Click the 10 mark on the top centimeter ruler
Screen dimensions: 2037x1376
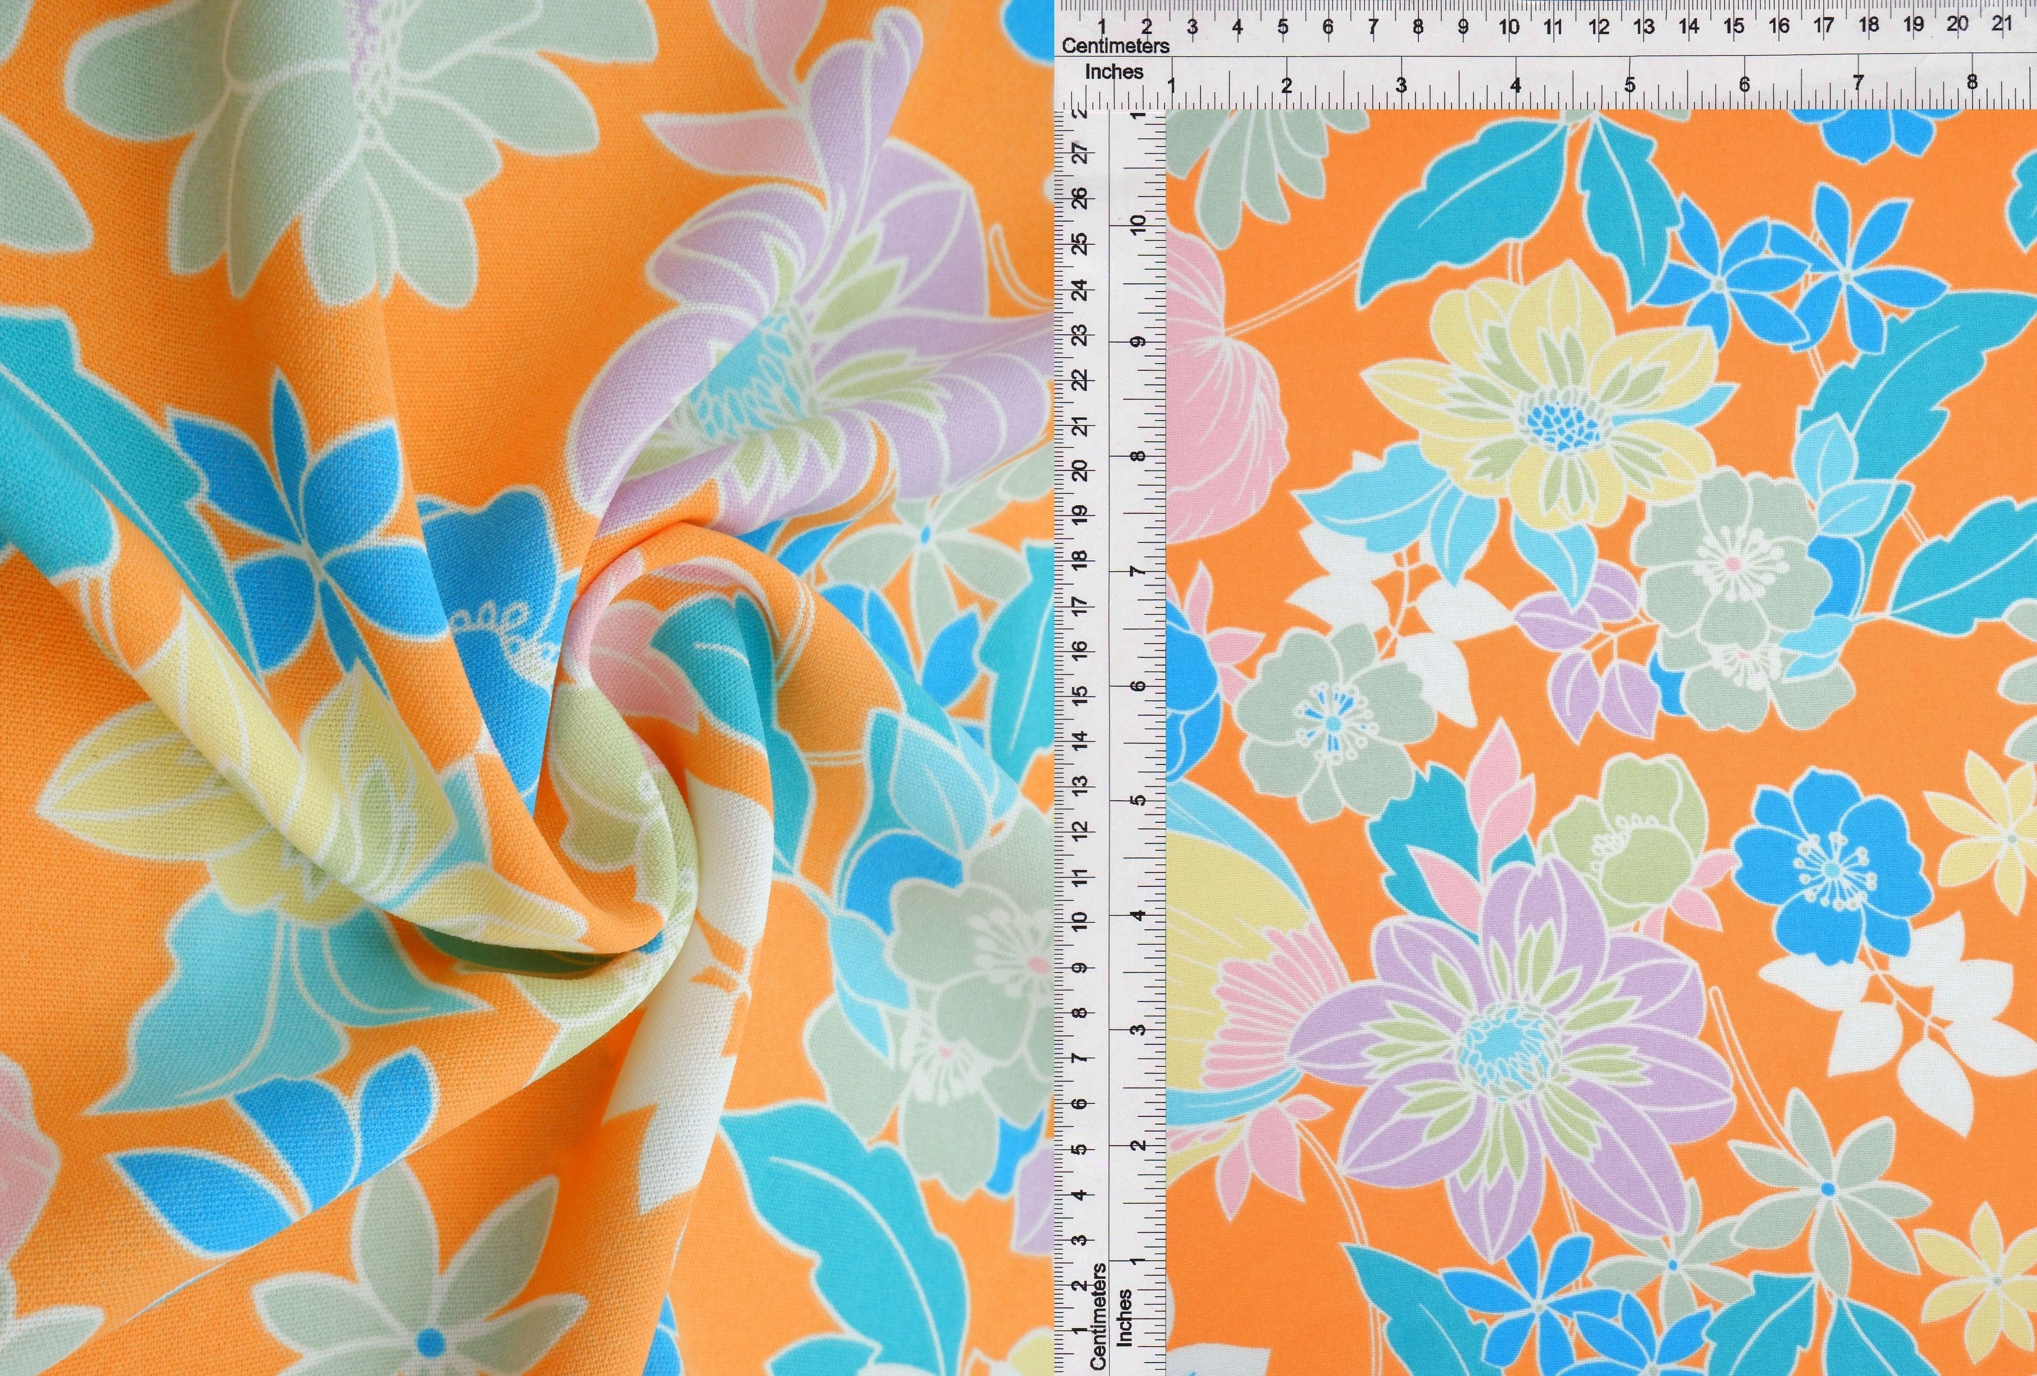click(x=1510, y=25)
